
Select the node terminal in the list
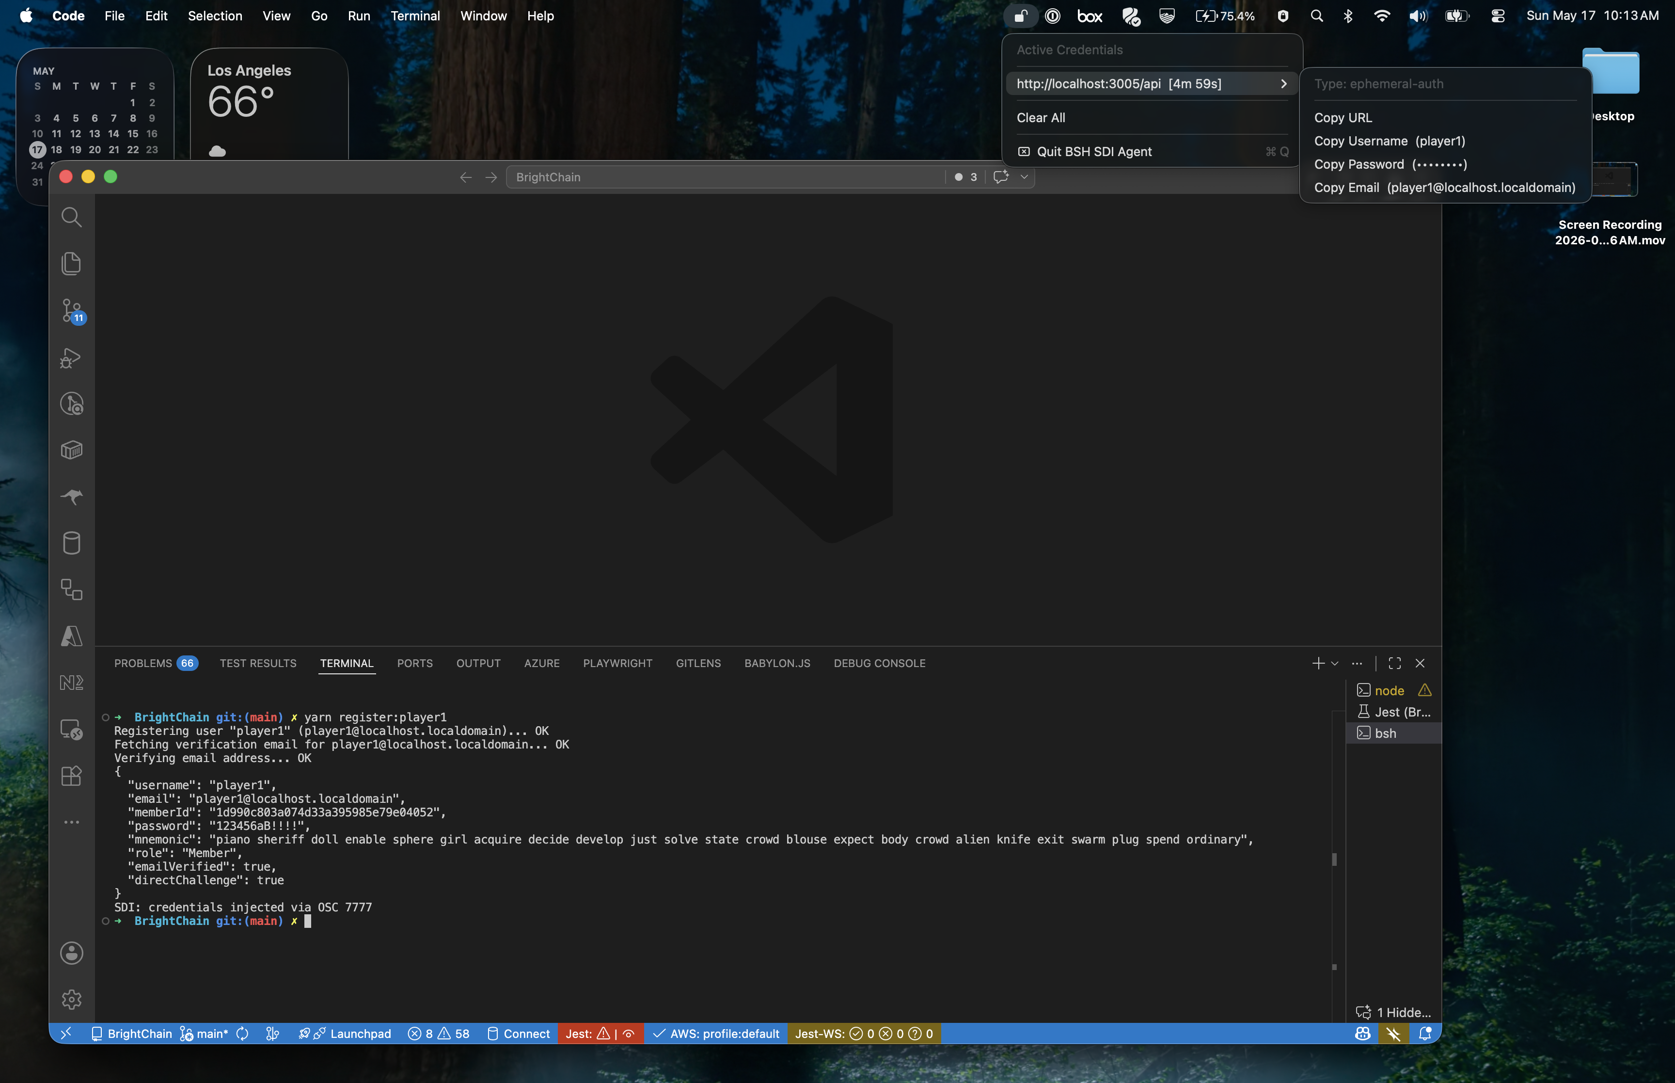(1393, 691)
